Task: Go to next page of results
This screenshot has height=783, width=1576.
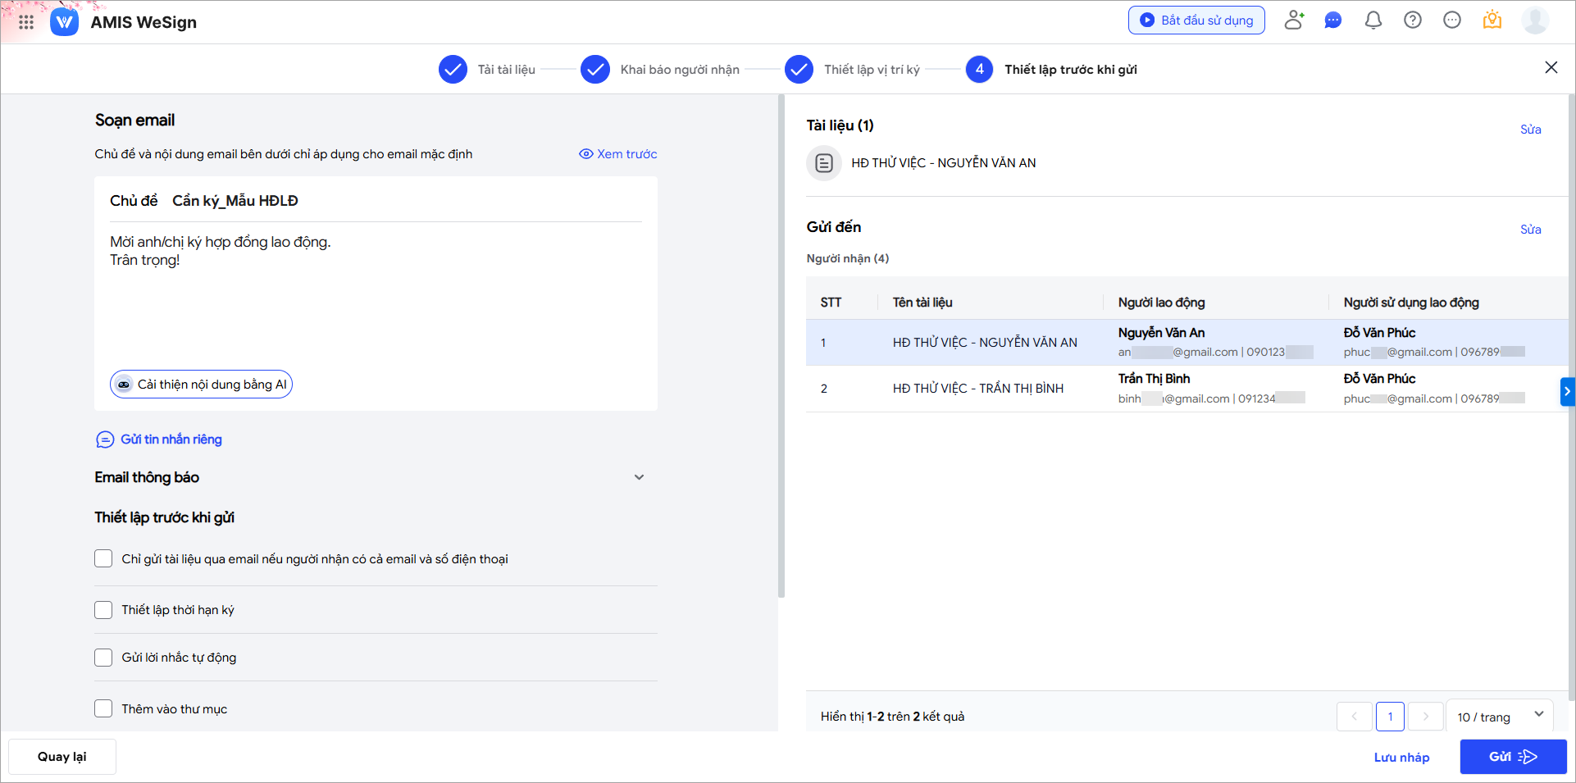Action: point(1426,717)
